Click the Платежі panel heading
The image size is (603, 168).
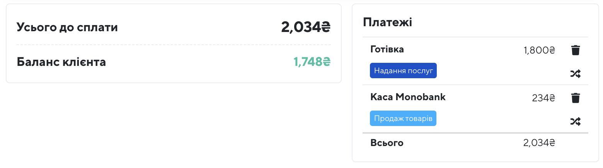(388, 22)
